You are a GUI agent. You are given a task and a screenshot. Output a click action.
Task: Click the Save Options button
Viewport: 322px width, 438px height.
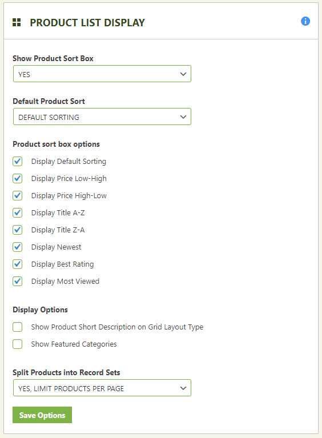tap(42, 415)
